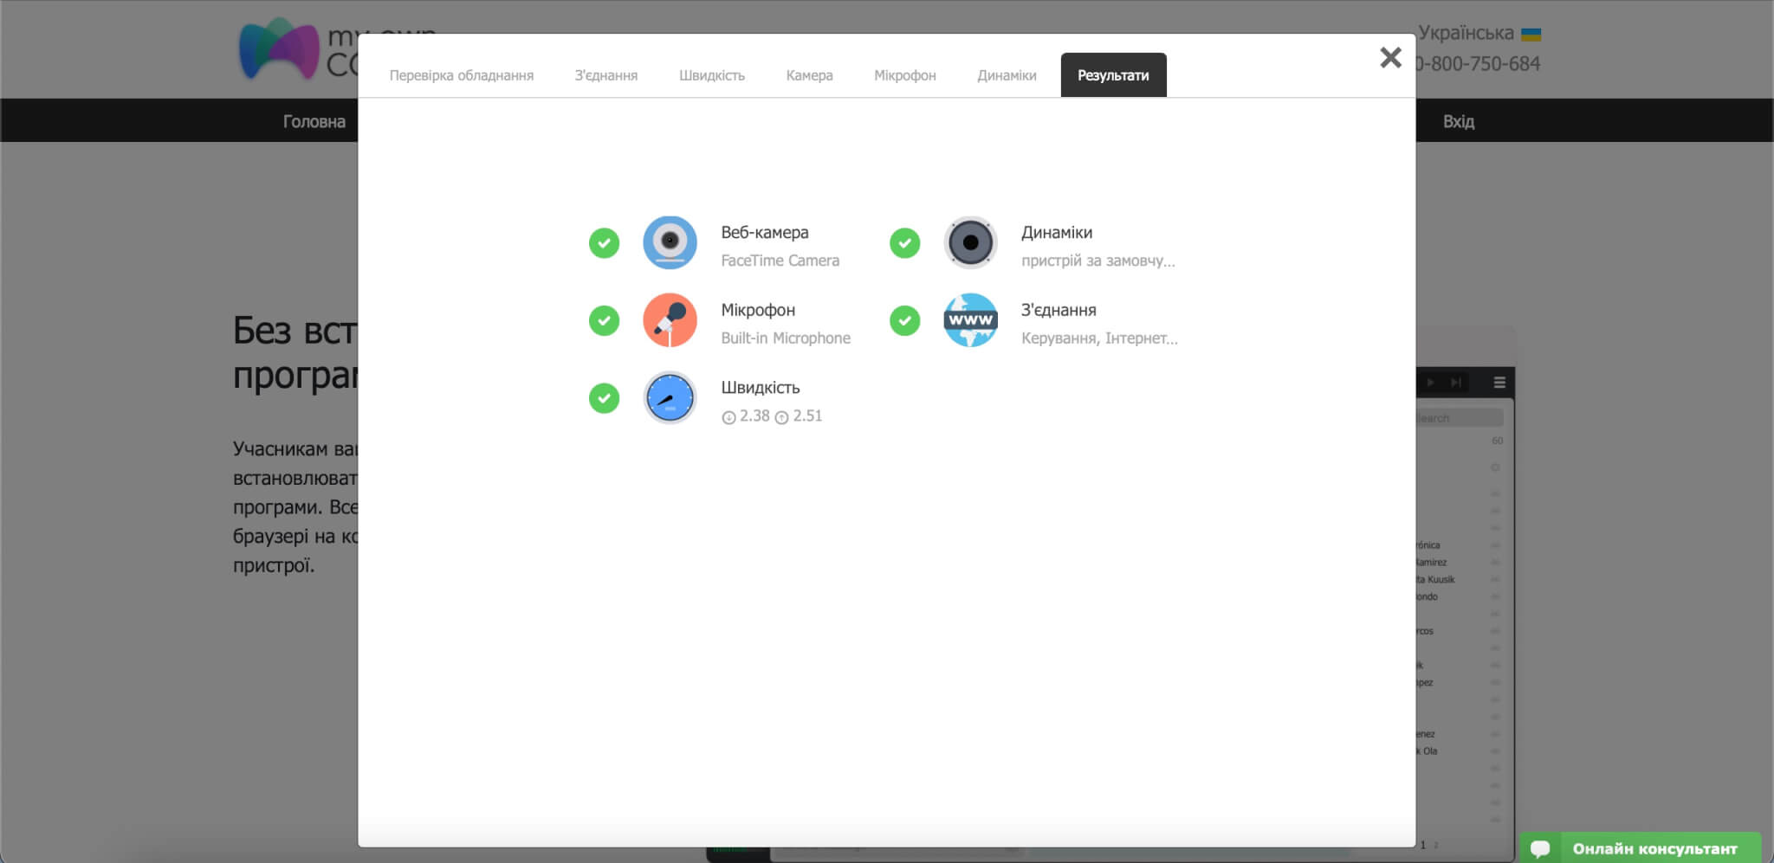Click the Вхід login link
Image resolution: width=1774 pixels, height=863 pixels.
tap(1458, 121)
